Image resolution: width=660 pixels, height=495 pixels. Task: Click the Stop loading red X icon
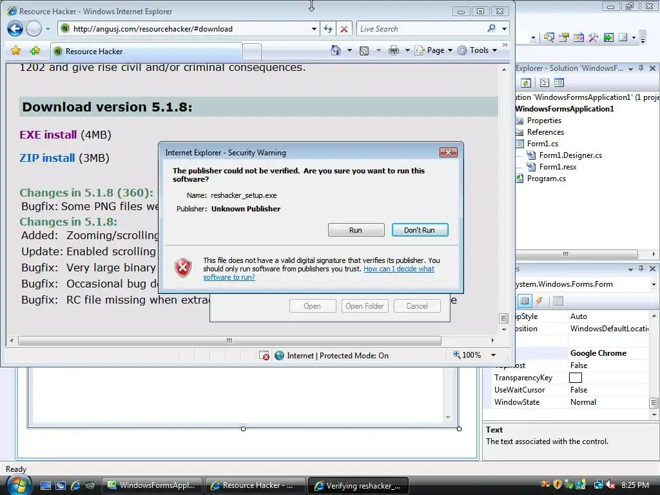coord(344,29)
